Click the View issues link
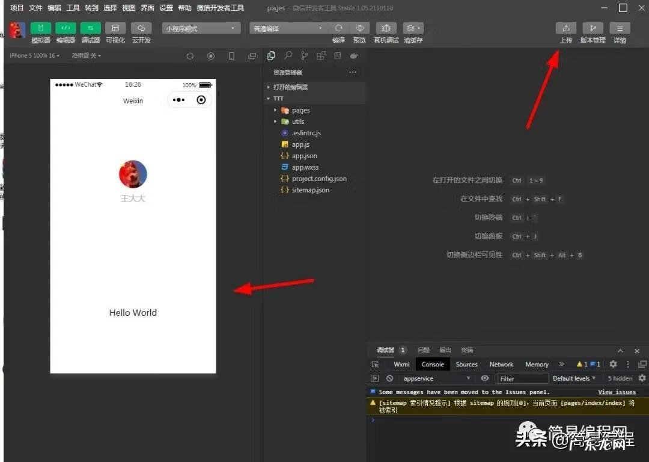The image size is (649, 462). (617, 392)
